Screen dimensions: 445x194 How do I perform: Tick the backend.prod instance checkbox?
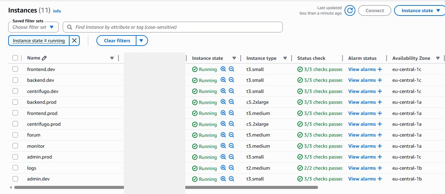[15, 102]
